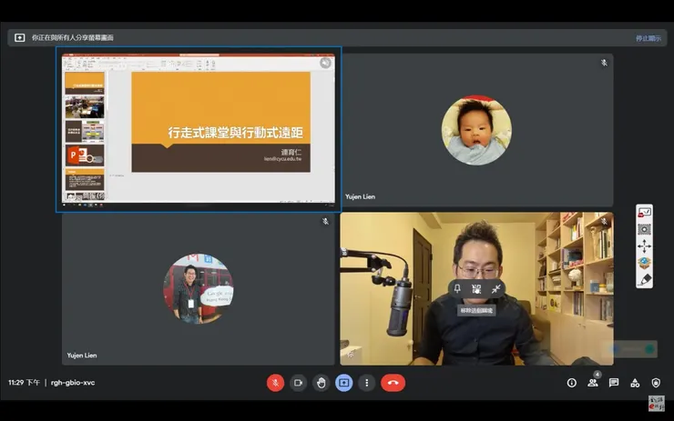Click the author name 連育仁 on the slide
The width and height of the screenshot is (674, 421).
[291, 152]
